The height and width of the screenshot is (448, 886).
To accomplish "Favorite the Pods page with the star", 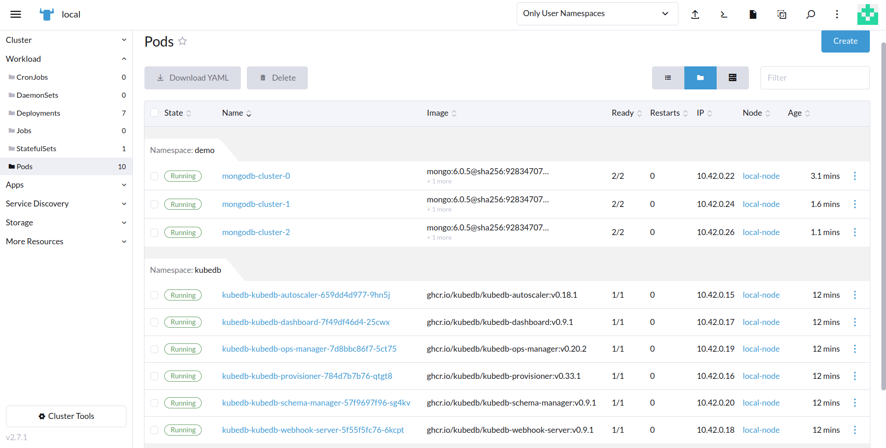I will tap(182, 41).
